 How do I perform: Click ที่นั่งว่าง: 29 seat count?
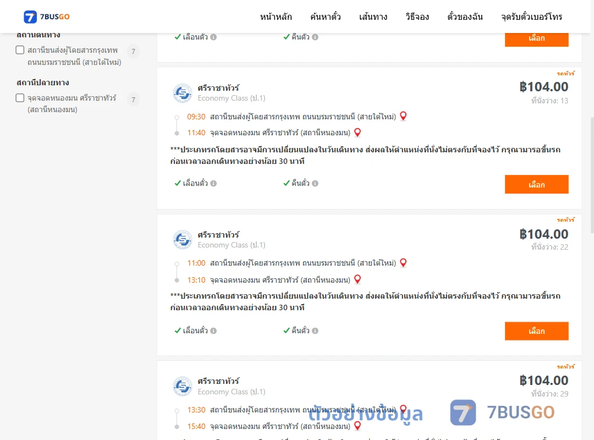point(549,394)
